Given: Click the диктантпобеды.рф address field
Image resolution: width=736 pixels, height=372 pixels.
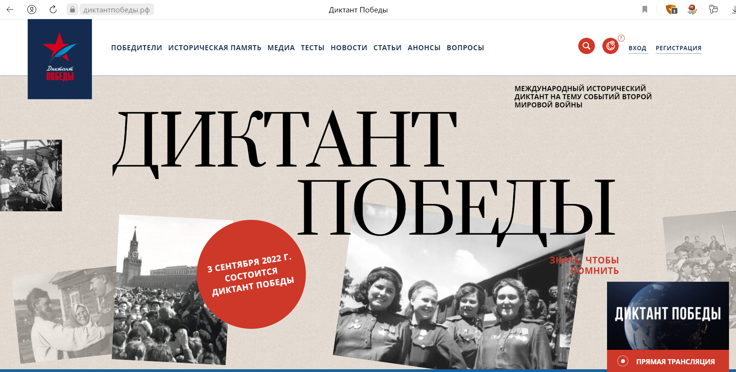Looking at the screenshot, I should 116,10.
